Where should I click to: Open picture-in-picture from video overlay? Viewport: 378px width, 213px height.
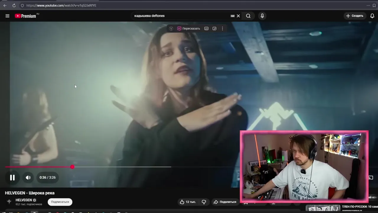click(x=214, y=28)
